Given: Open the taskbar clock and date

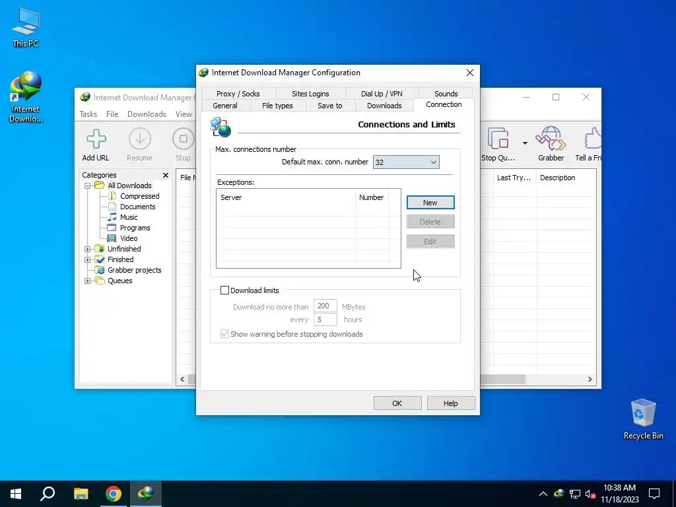Looking at the screenshot, I should click(619, 494).
